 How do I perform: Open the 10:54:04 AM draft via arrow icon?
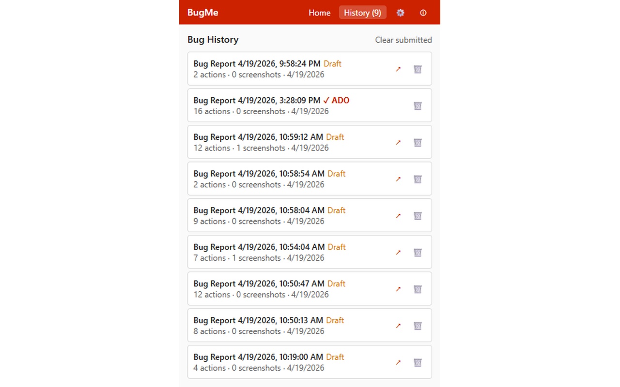pyautogui.click(x=398, y=252)
